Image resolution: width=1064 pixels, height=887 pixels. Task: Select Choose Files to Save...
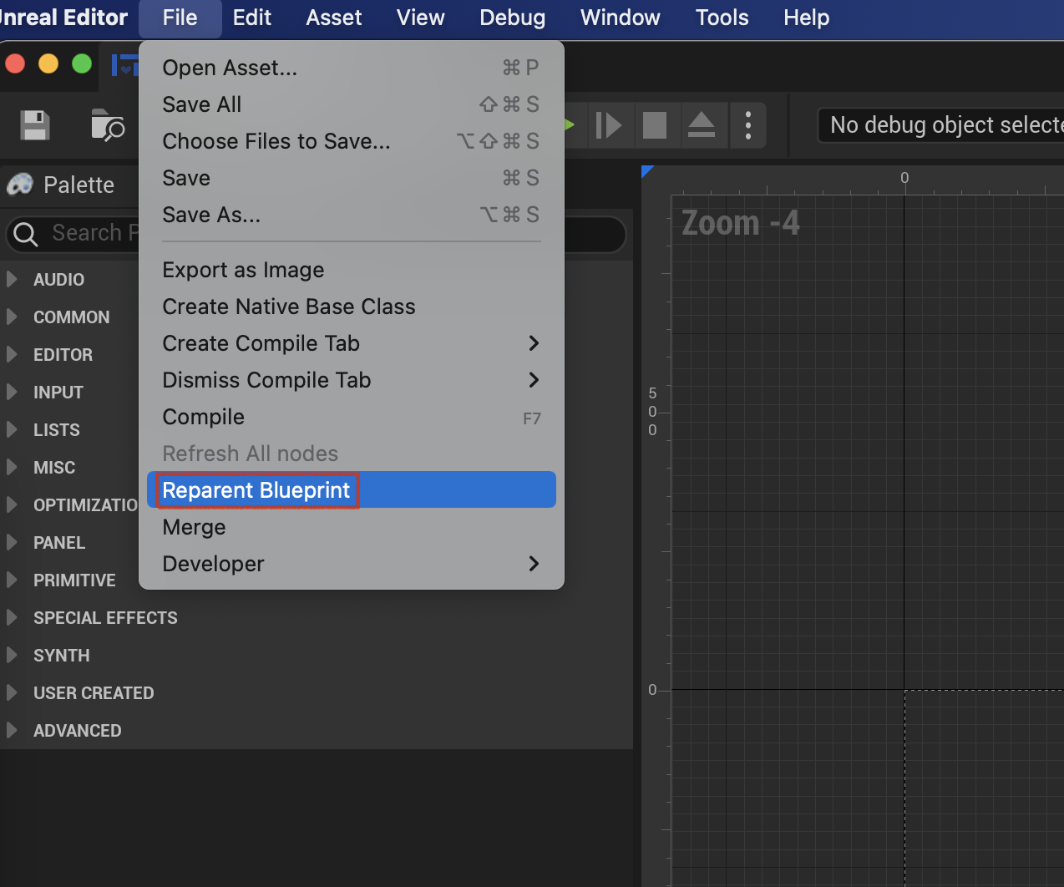pyautogui.click(x=351, y=141)
